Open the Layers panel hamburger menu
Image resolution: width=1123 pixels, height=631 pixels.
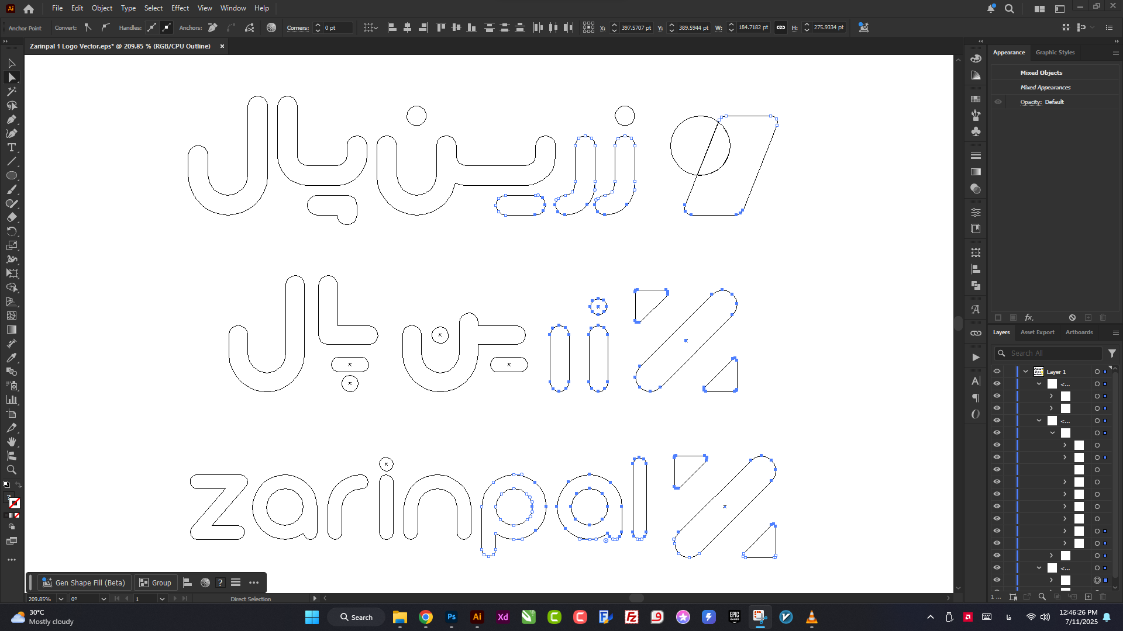point(1115,332)
